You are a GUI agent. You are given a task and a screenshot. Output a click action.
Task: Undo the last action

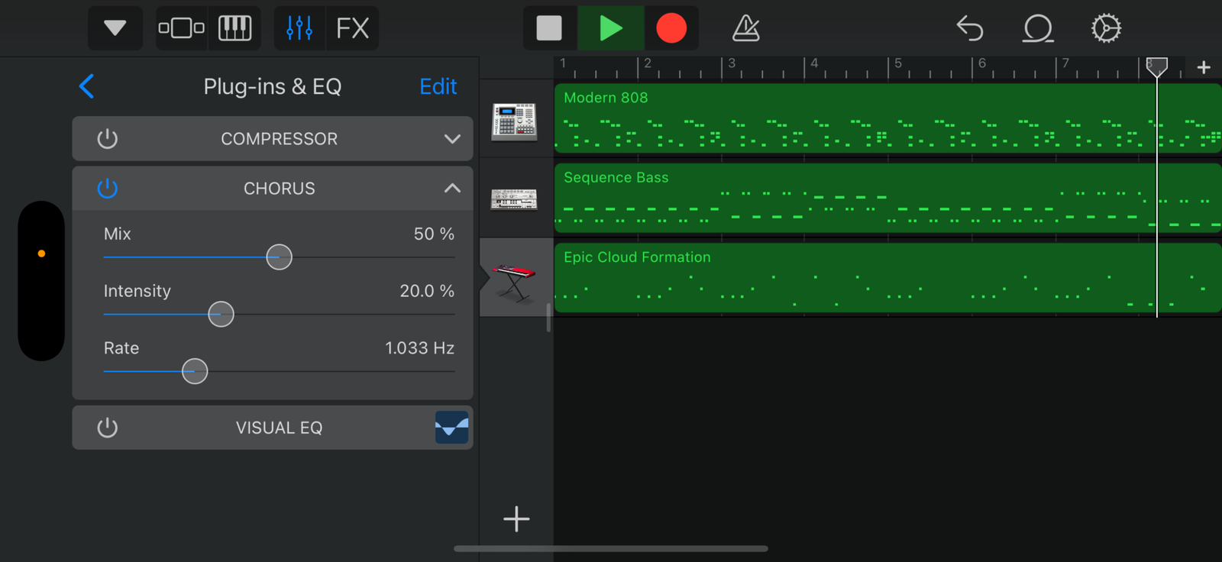pyautogui.click(x=970, y=28)
